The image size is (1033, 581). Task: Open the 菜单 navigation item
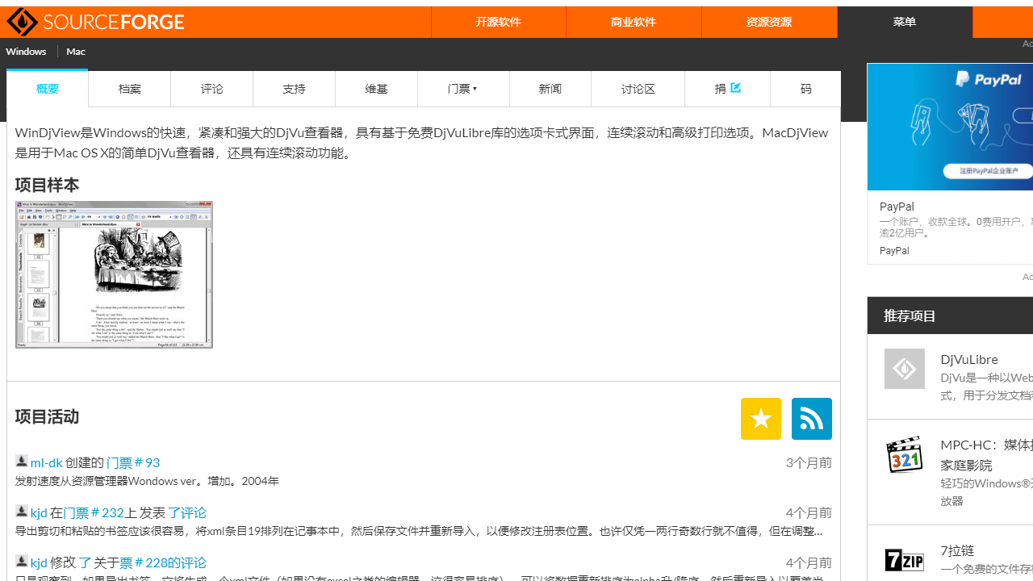tap(904, 22)
